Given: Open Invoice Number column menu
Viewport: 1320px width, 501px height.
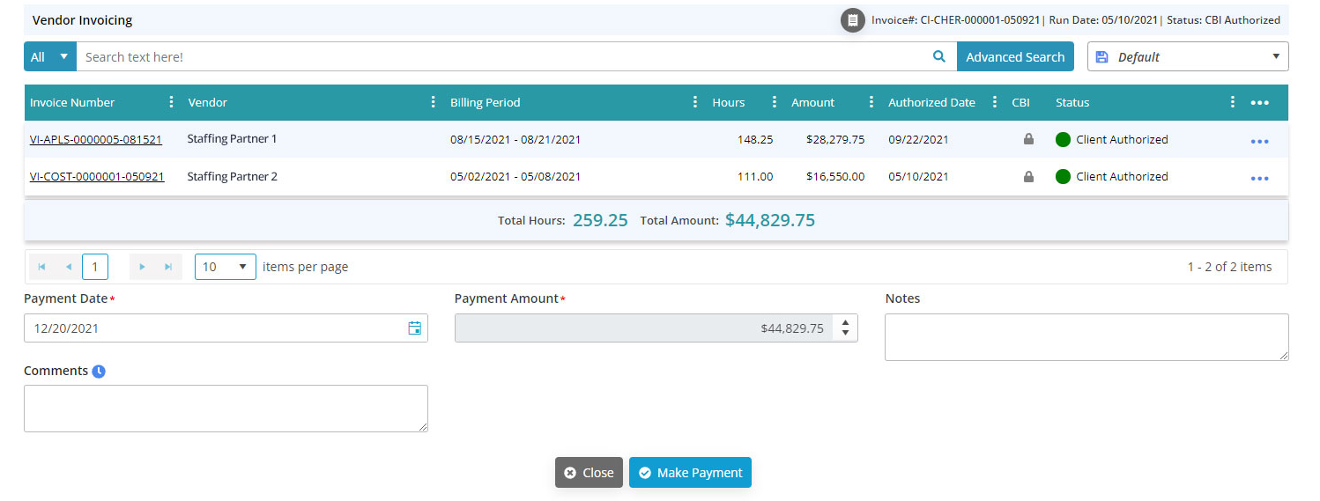Looking at the screenshot, I should click(x=171, y=102).
